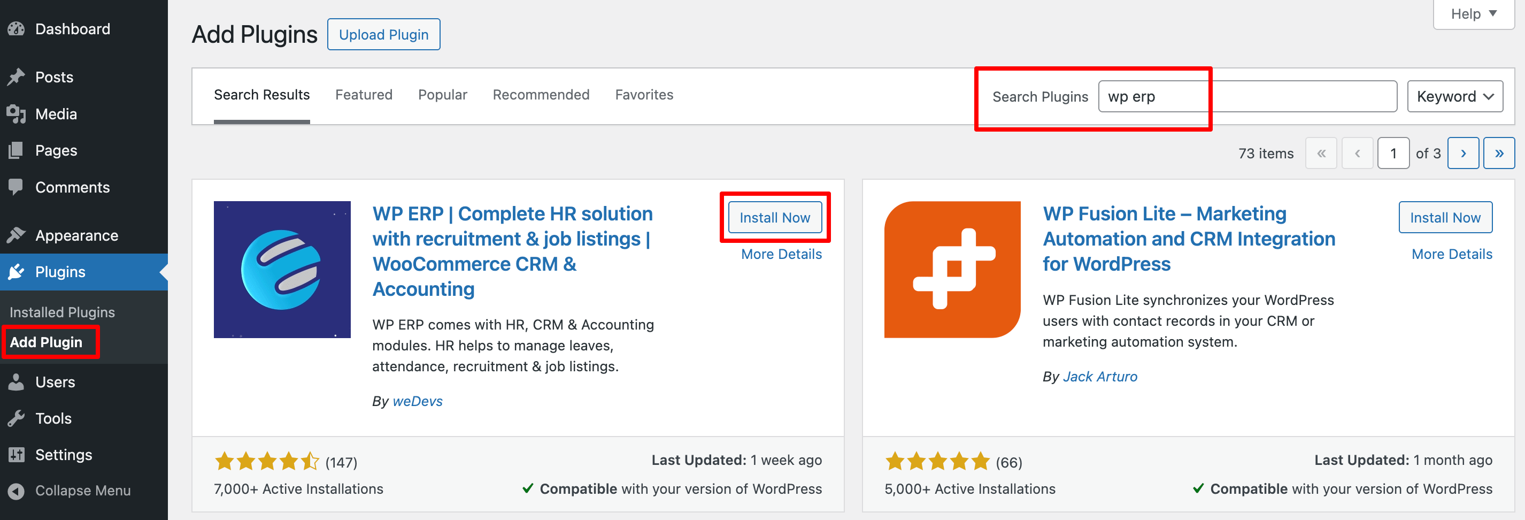Viewport: 1525px width, 520px height.
Task: Open Add Plugin submenu item
Action: point(46,342)
